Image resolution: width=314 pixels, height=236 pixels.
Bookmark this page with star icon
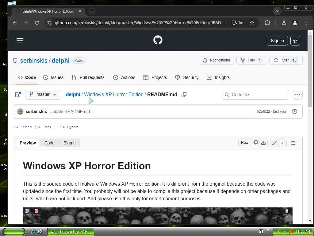pyautogui.click(x=252, y=23)
